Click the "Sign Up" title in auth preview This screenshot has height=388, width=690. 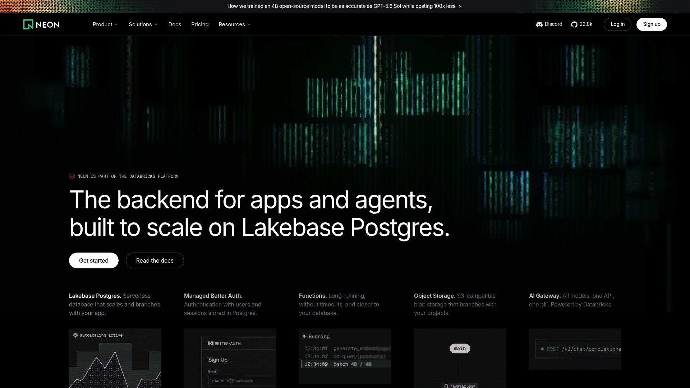pyautogui.click(x=218, y=360)
